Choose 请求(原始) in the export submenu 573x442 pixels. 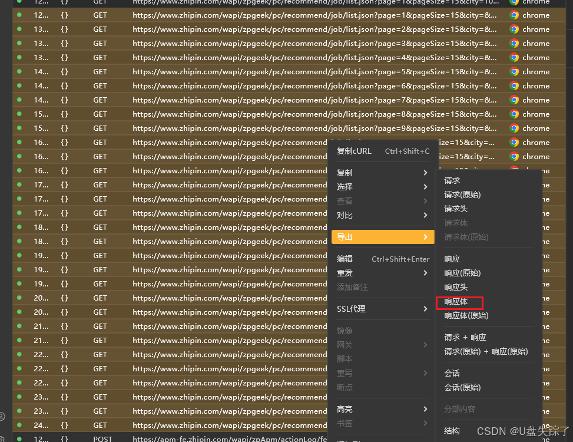[x=462, y=194]
